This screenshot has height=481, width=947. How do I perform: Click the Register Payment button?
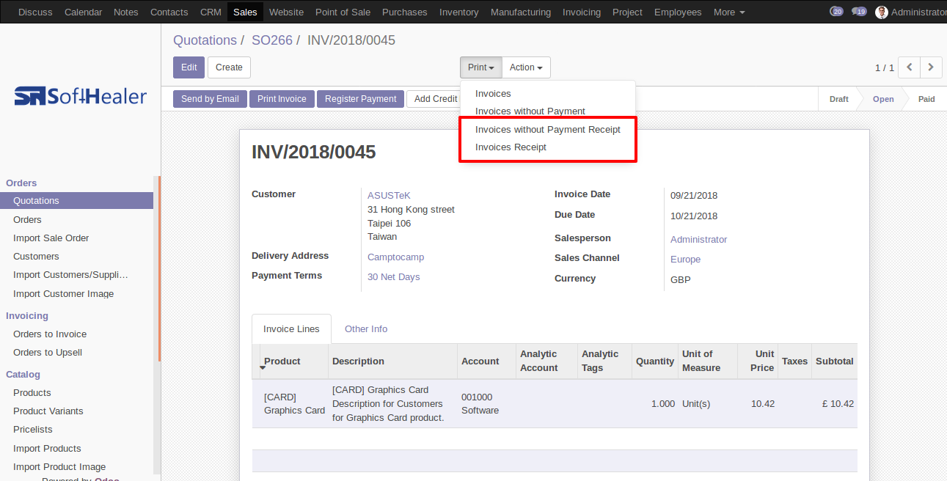click(360, 99)
